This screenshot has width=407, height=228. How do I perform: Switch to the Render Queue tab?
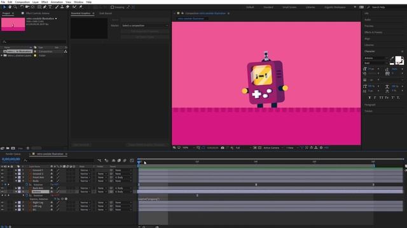click(13, 154)
